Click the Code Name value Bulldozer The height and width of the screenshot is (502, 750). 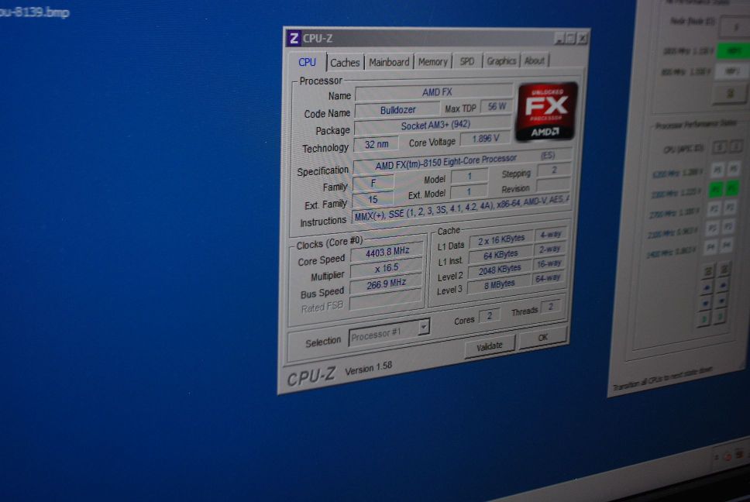(397, 110)
